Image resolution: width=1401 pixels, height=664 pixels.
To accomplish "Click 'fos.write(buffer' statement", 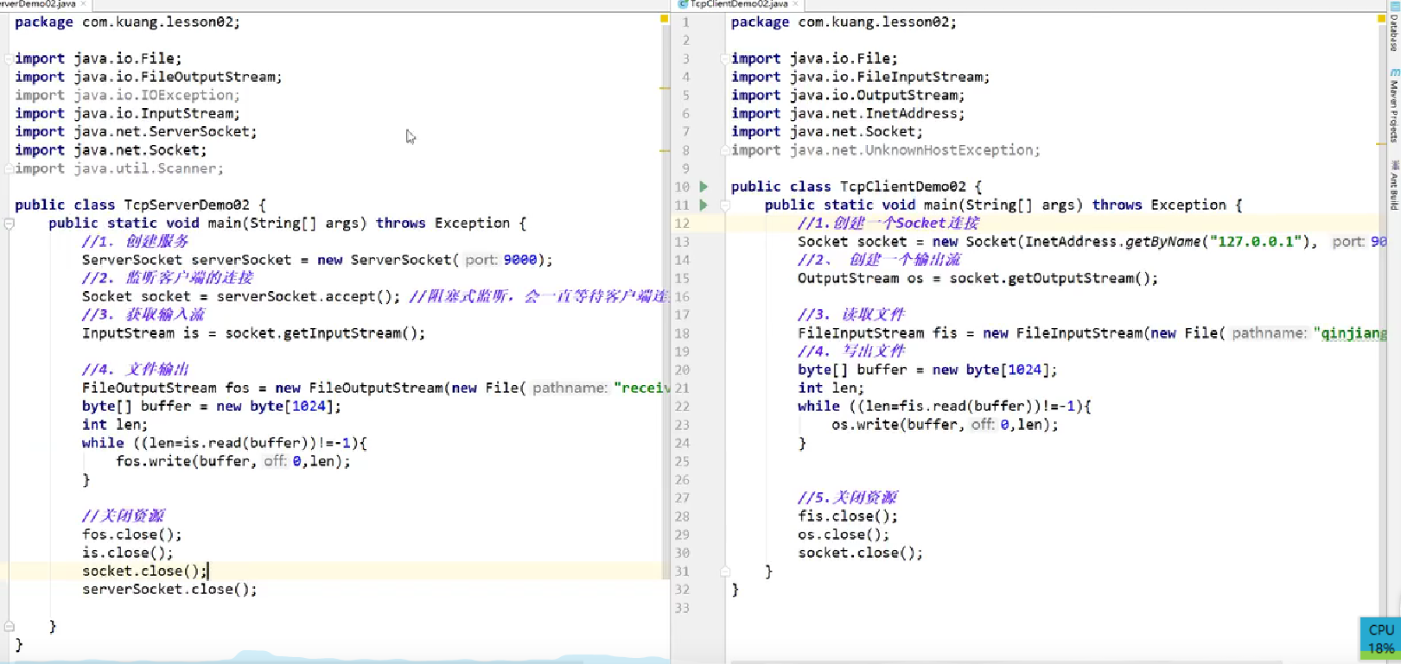I will point(183,461).
